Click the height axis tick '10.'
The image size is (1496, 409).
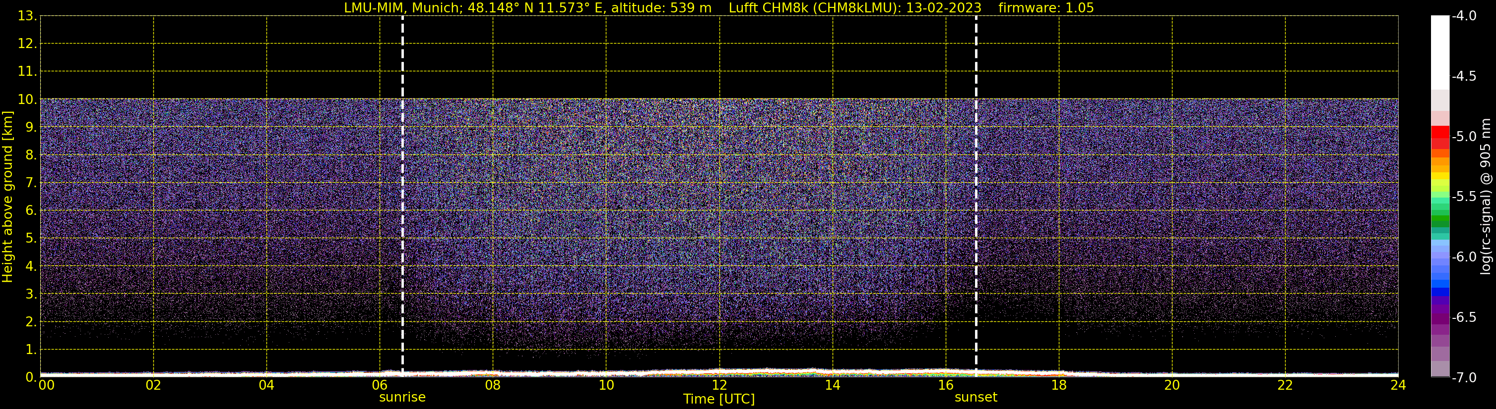tap(27, 100)
